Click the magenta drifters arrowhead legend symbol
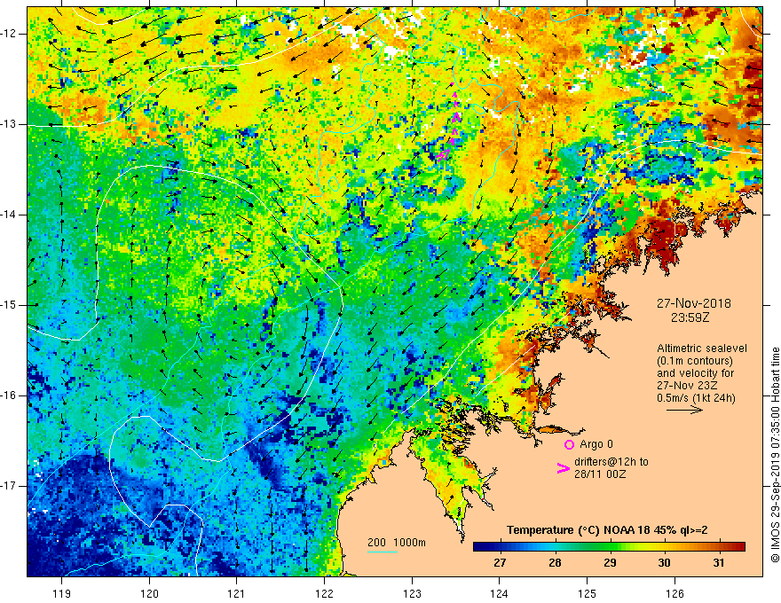781x603 pixels. (563, 468)
